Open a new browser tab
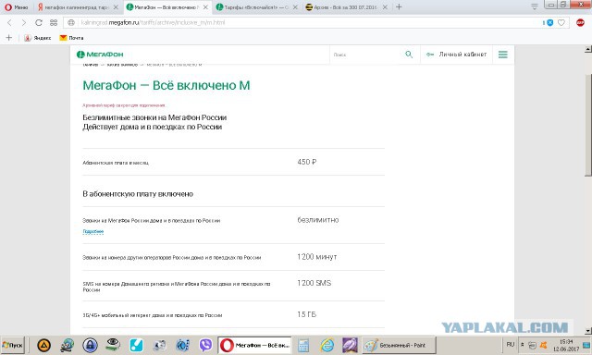 [x=399, y=6]
